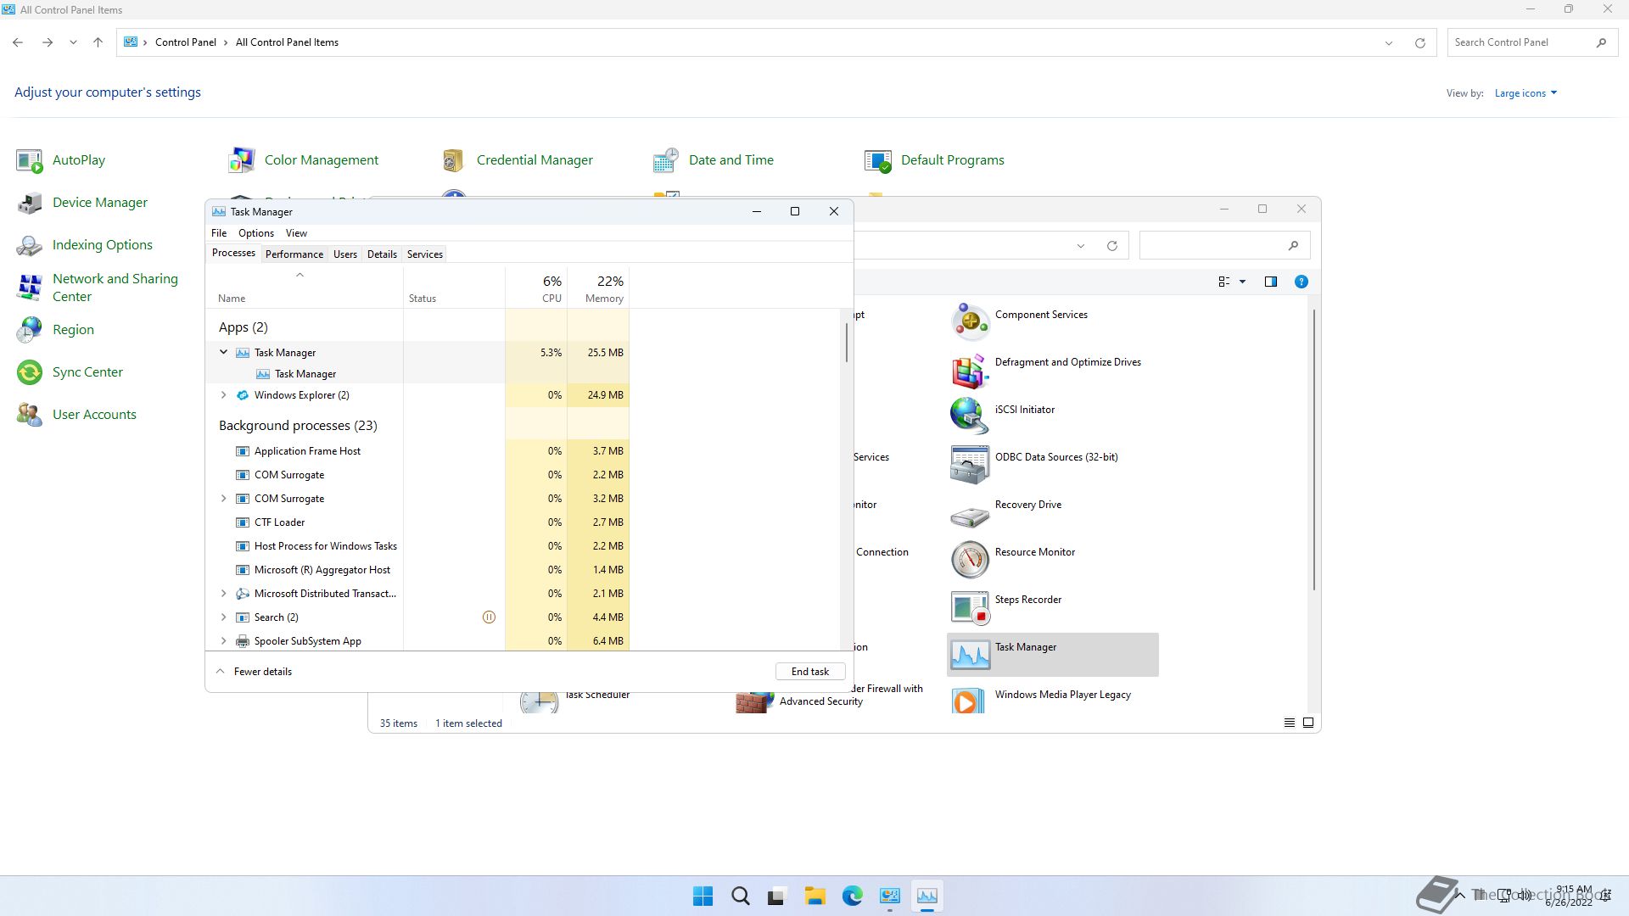1629x916 pixels.
Task: Open Task Manager File menu
Action: (x=219, y=233)
